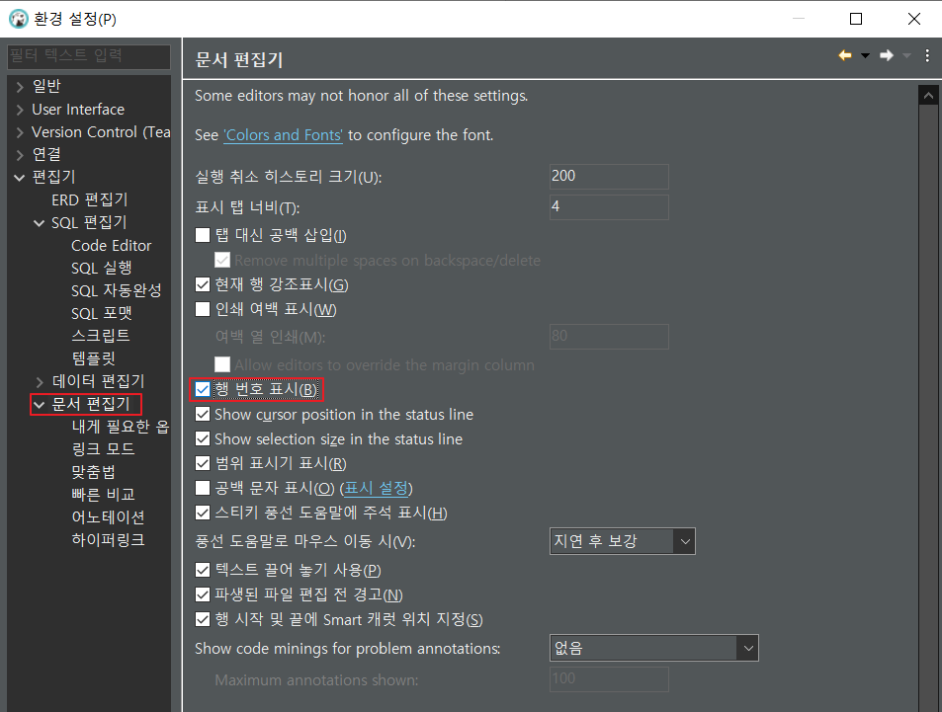Click the 실행 취소 히스토리 크기 field

[609, 177]
